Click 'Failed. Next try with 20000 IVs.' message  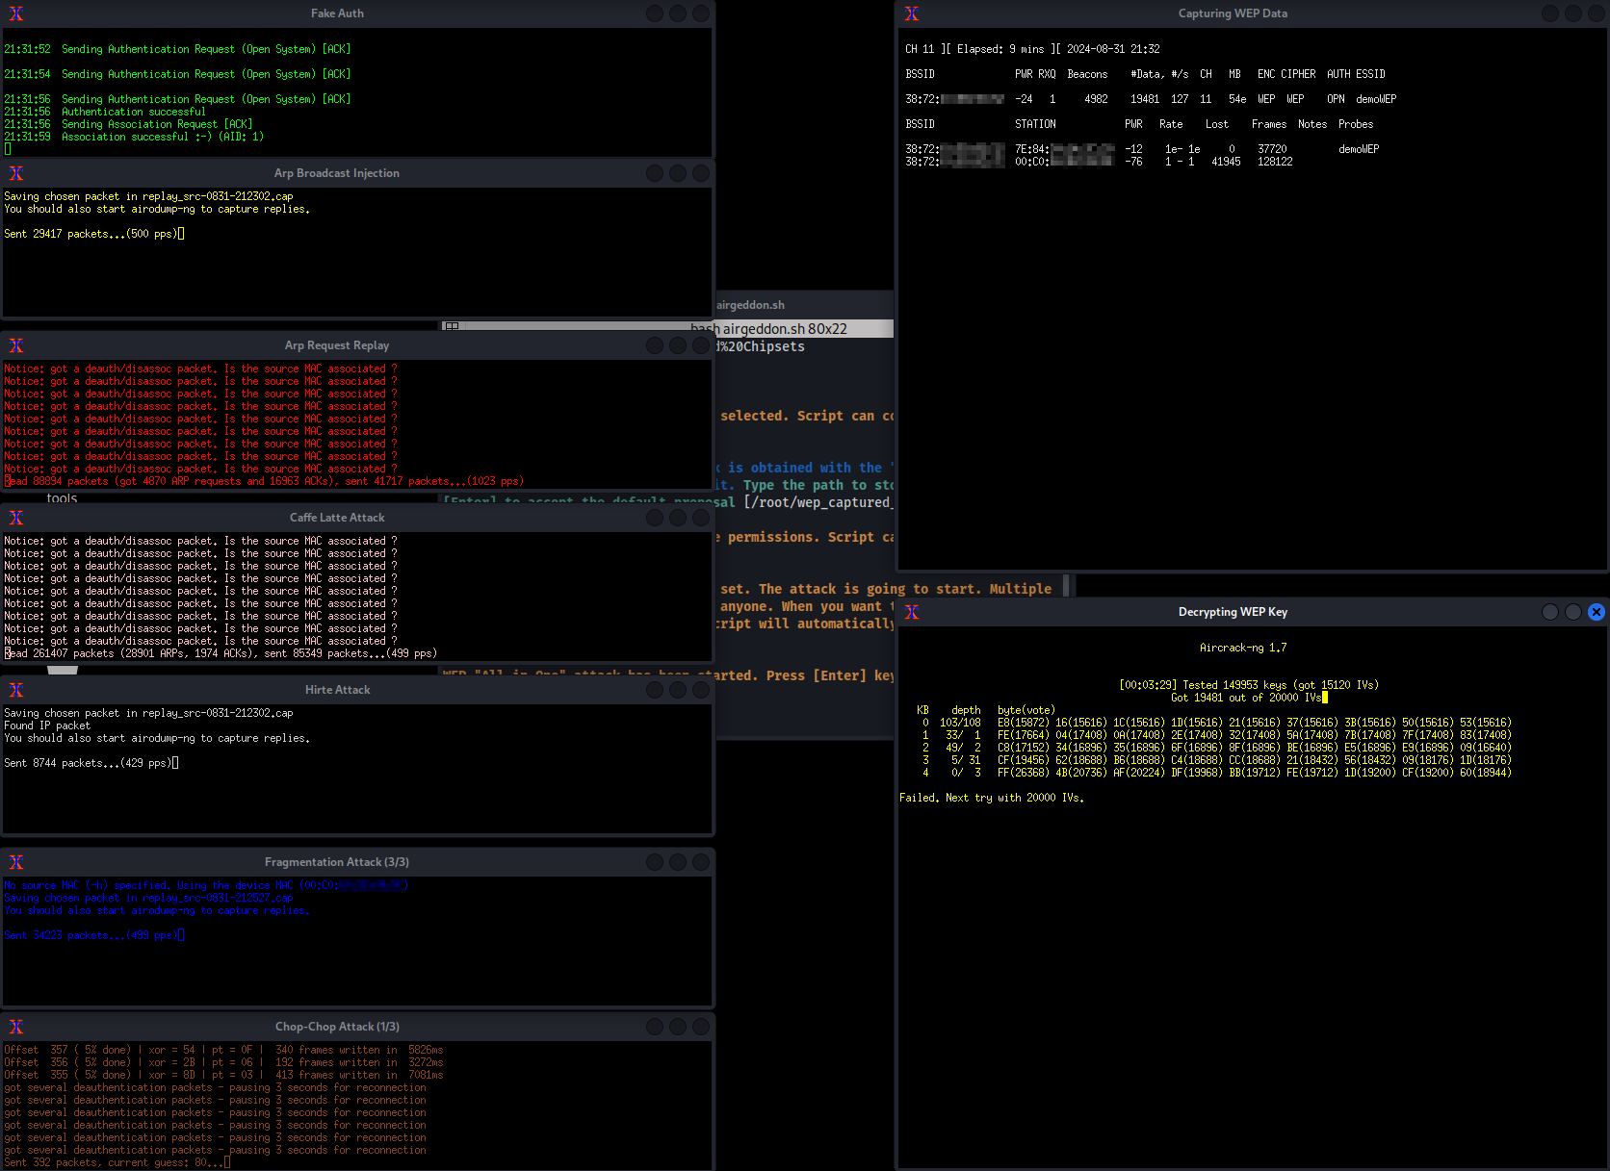click(992, 798)
